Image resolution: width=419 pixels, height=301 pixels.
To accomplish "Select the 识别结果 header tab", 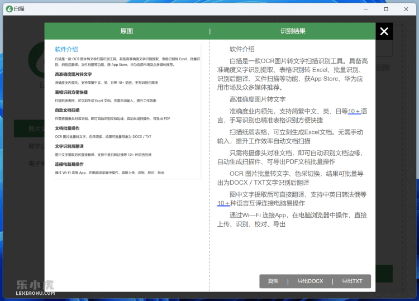I will pyautogui.click(x=293, y=31).
